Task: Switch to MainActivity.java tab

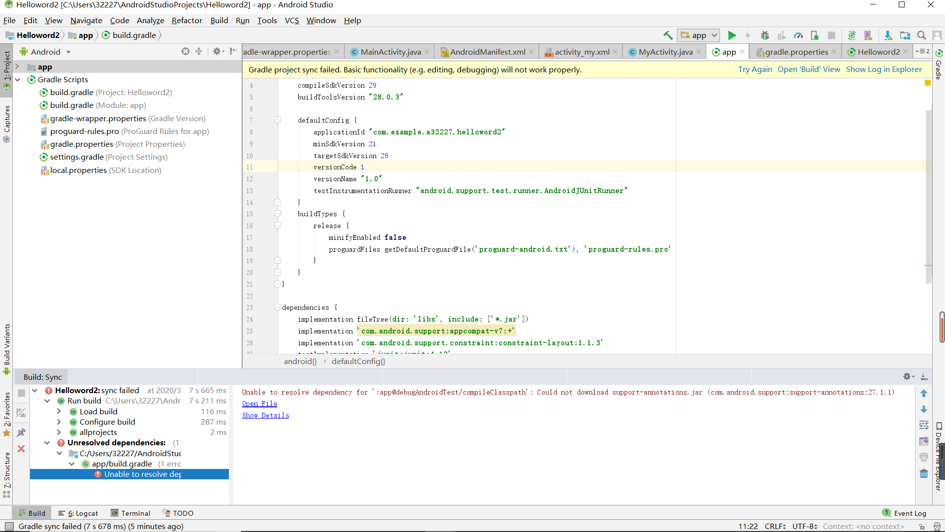Action: [390, 52]
